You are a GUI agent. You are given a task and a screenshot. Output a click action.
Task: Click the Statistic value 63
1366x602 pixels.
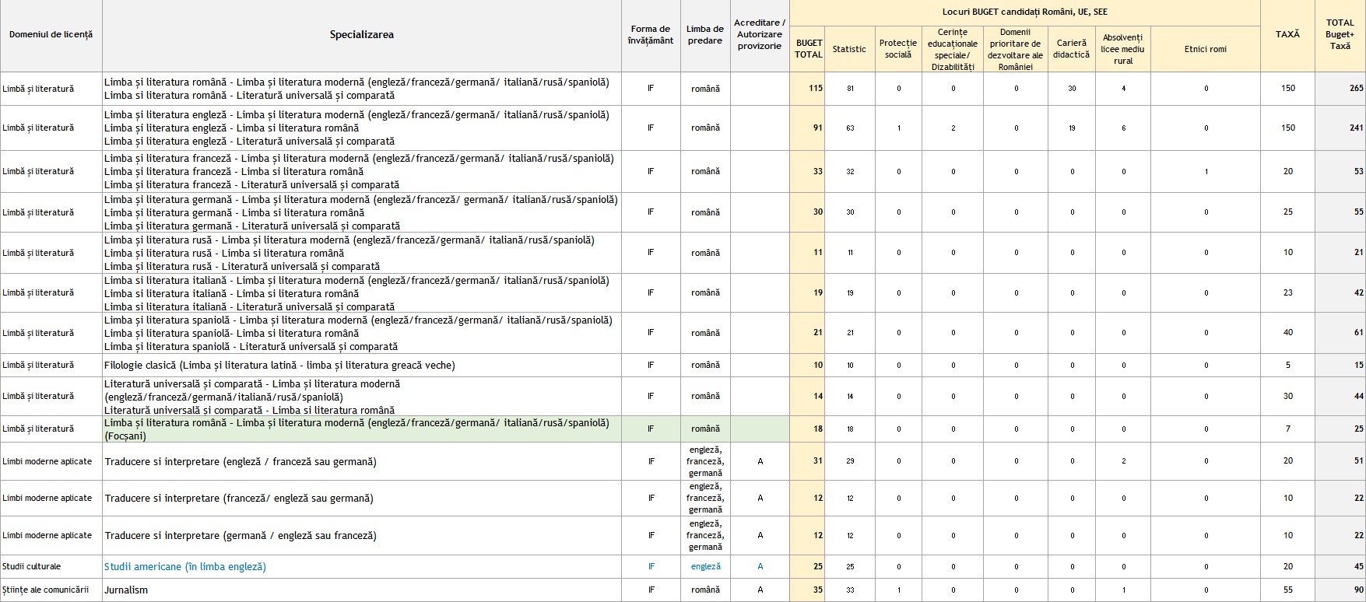click(x=850, y=128)
